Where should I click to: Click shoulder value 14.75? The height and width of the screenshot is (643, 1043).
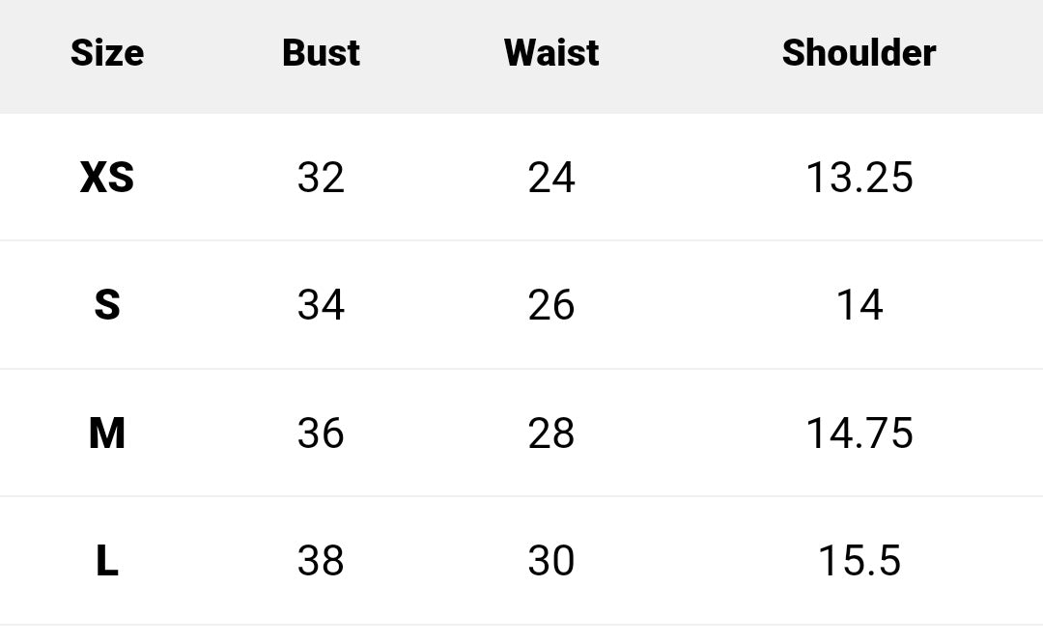(x=859, y=433)
